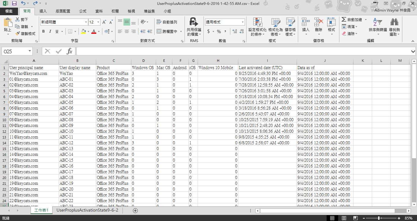
Task: Click the decrease indent icon
Action: (143, 31)
